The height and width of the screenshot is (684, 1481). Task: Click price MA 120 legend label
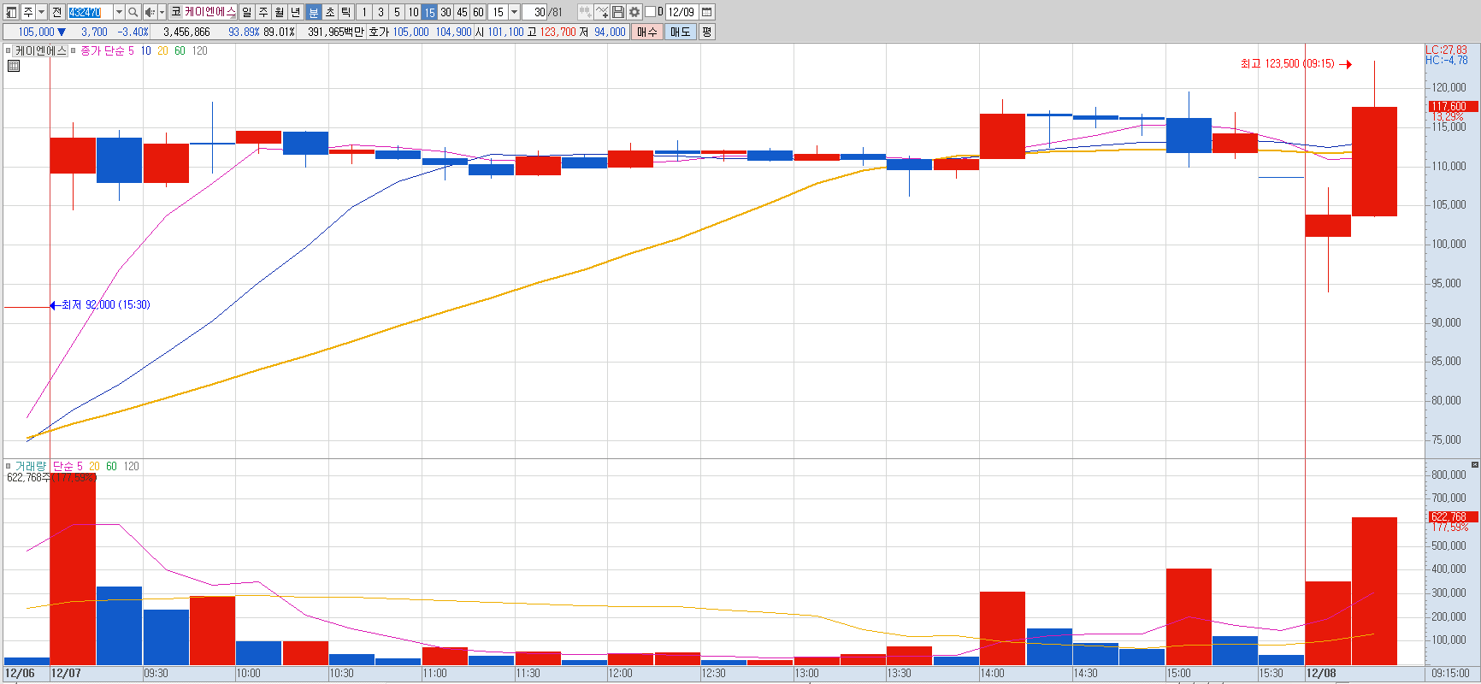pos(199,50)
